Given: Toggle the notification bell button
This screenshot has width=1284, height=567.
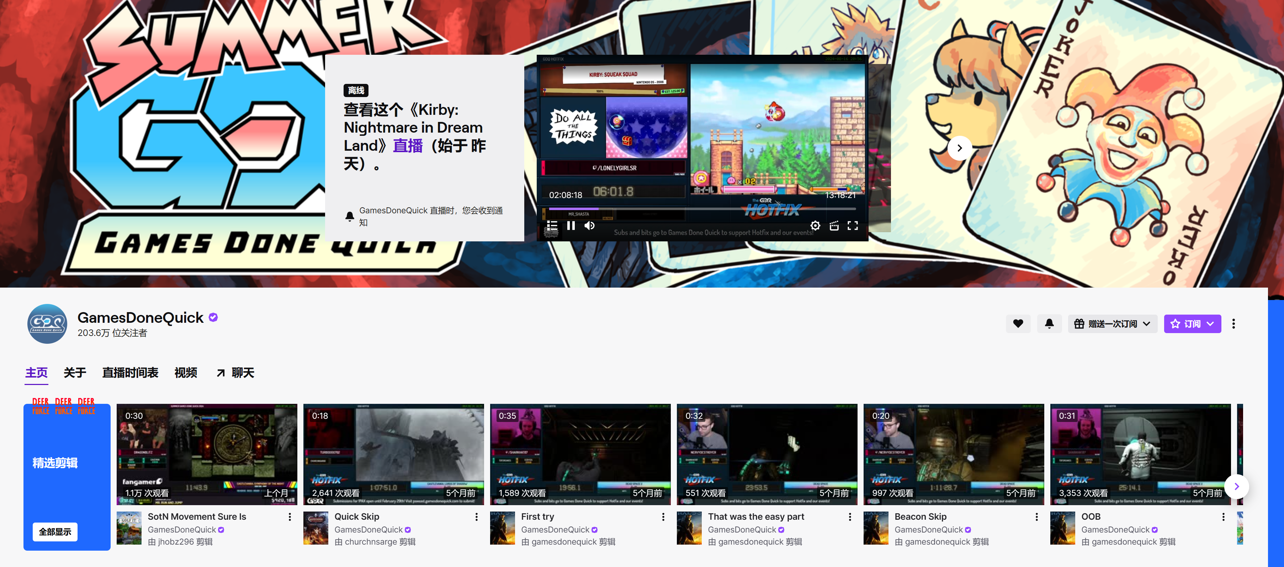Looking at the screenshot, I should tap(1049, 324).
